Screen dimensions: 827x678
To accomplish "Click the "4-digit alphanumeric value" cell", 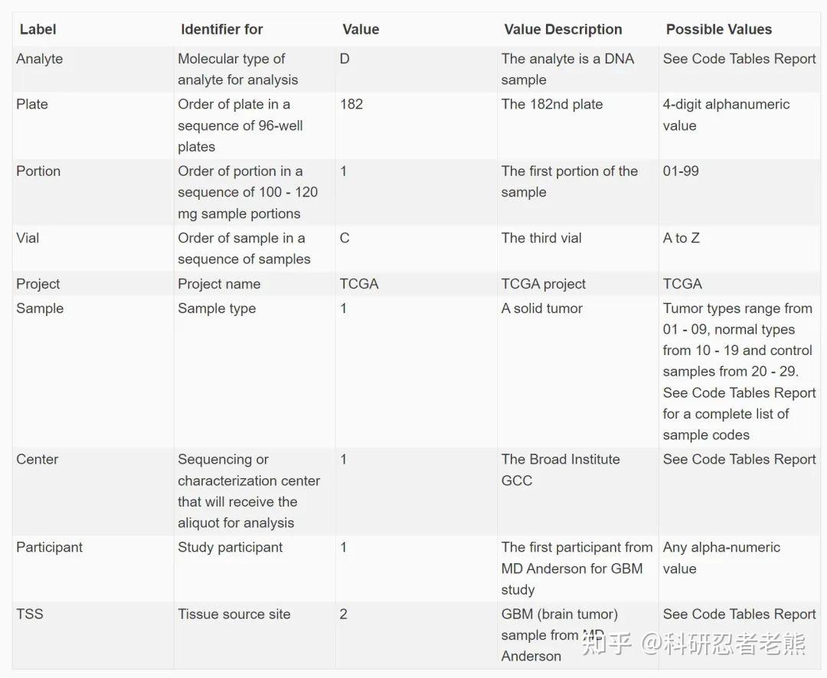I will point(726,115).
